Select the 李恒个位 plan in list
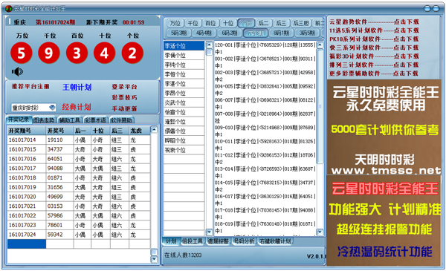Viewport: 446px width, 271px height. click(184, 74)
